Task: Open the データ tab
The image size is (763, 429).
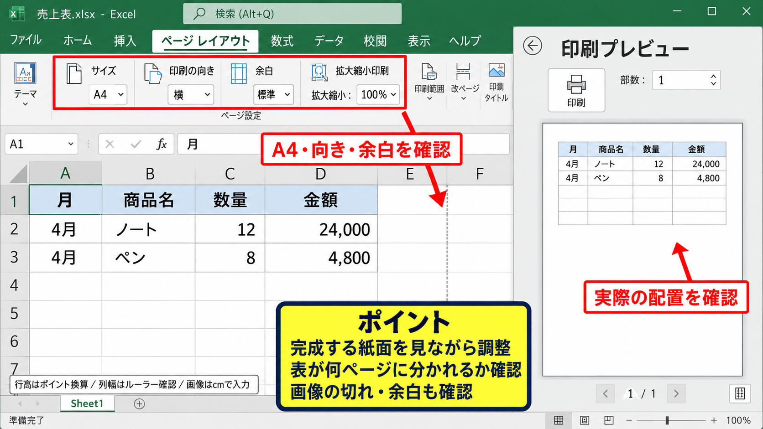Action: coord(329,41)
